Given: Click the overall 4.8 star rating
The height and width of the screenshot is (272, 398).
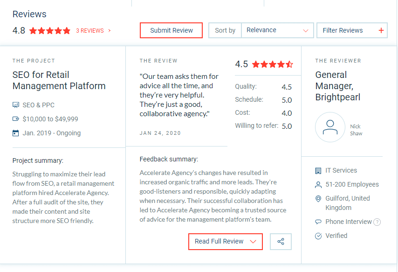Looking at the screenshot, I should tap(50, 31).
